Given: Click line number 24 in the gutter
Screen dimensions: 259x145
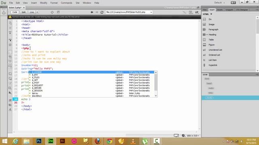Looking at the screenshot, I should pyautogui.click(x=15, y=99).
